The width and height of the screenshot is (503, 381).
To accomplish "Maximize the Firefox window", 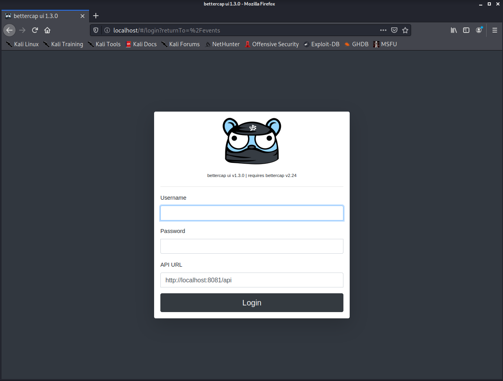I will pyautogui.click(x=489, y=4).
